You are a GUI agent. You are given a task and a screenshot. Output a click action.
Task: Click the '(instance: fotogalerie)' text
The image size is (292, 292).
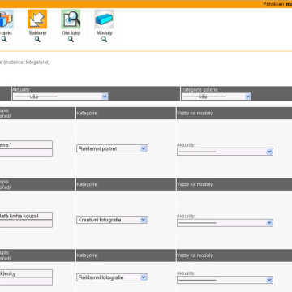click(x=27, y=62)
